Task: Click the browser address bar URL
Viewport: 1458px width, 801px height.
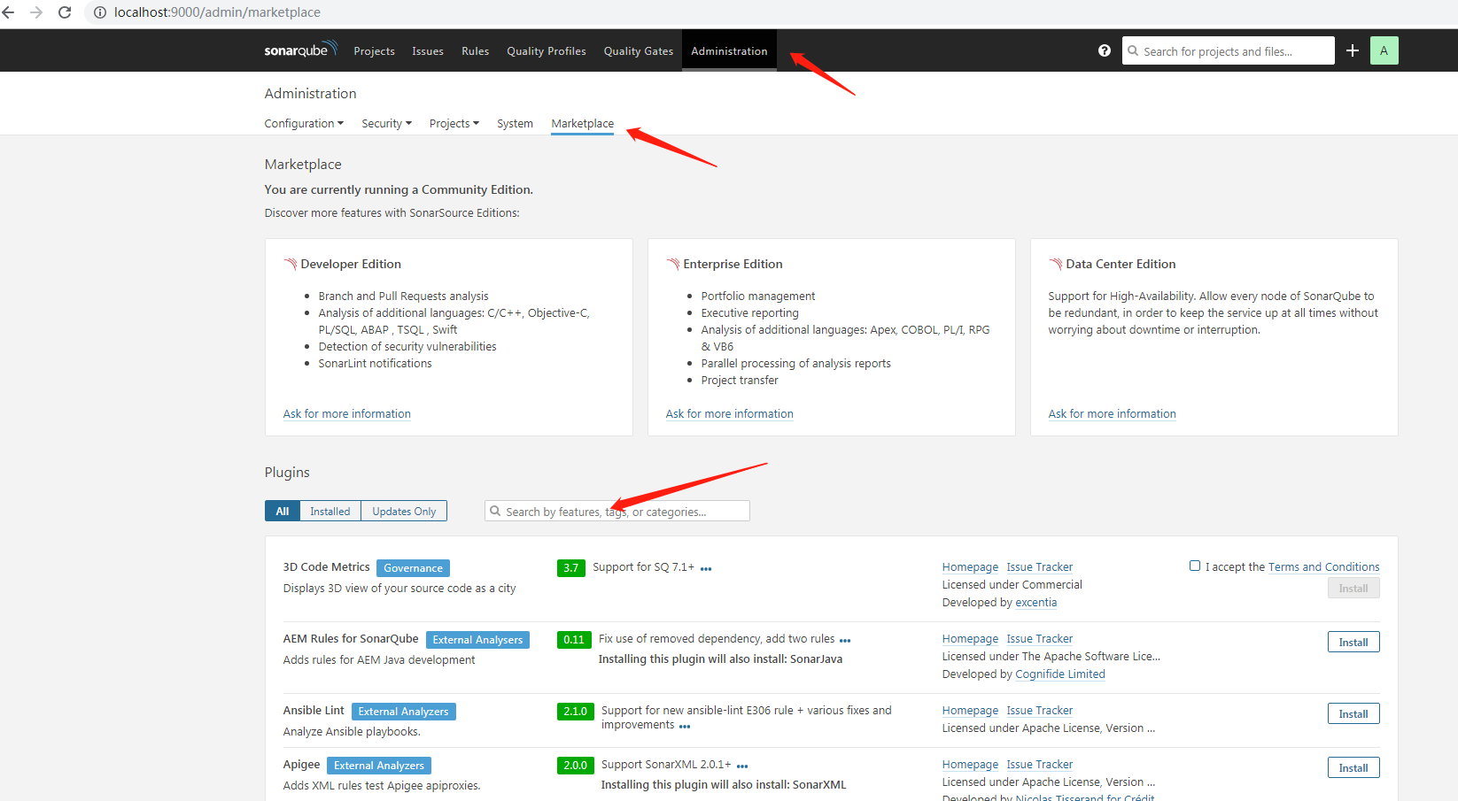Action: pyautogui.click(x=217, y=12)
